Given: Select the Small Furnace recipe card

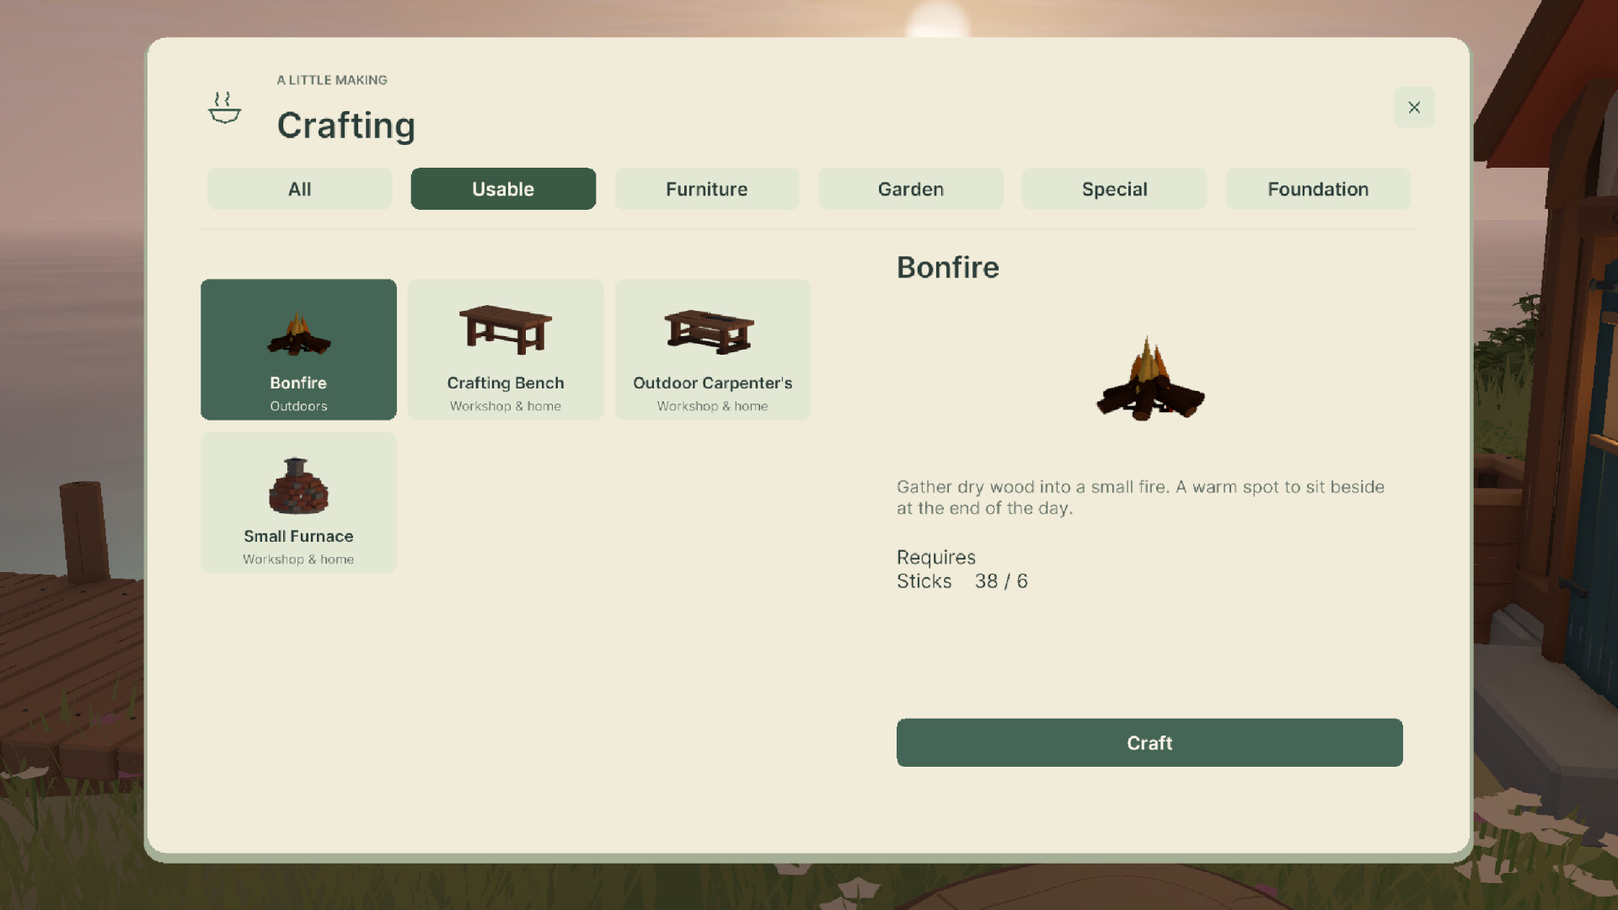Looking at the screenshot, I should [298, 503].
